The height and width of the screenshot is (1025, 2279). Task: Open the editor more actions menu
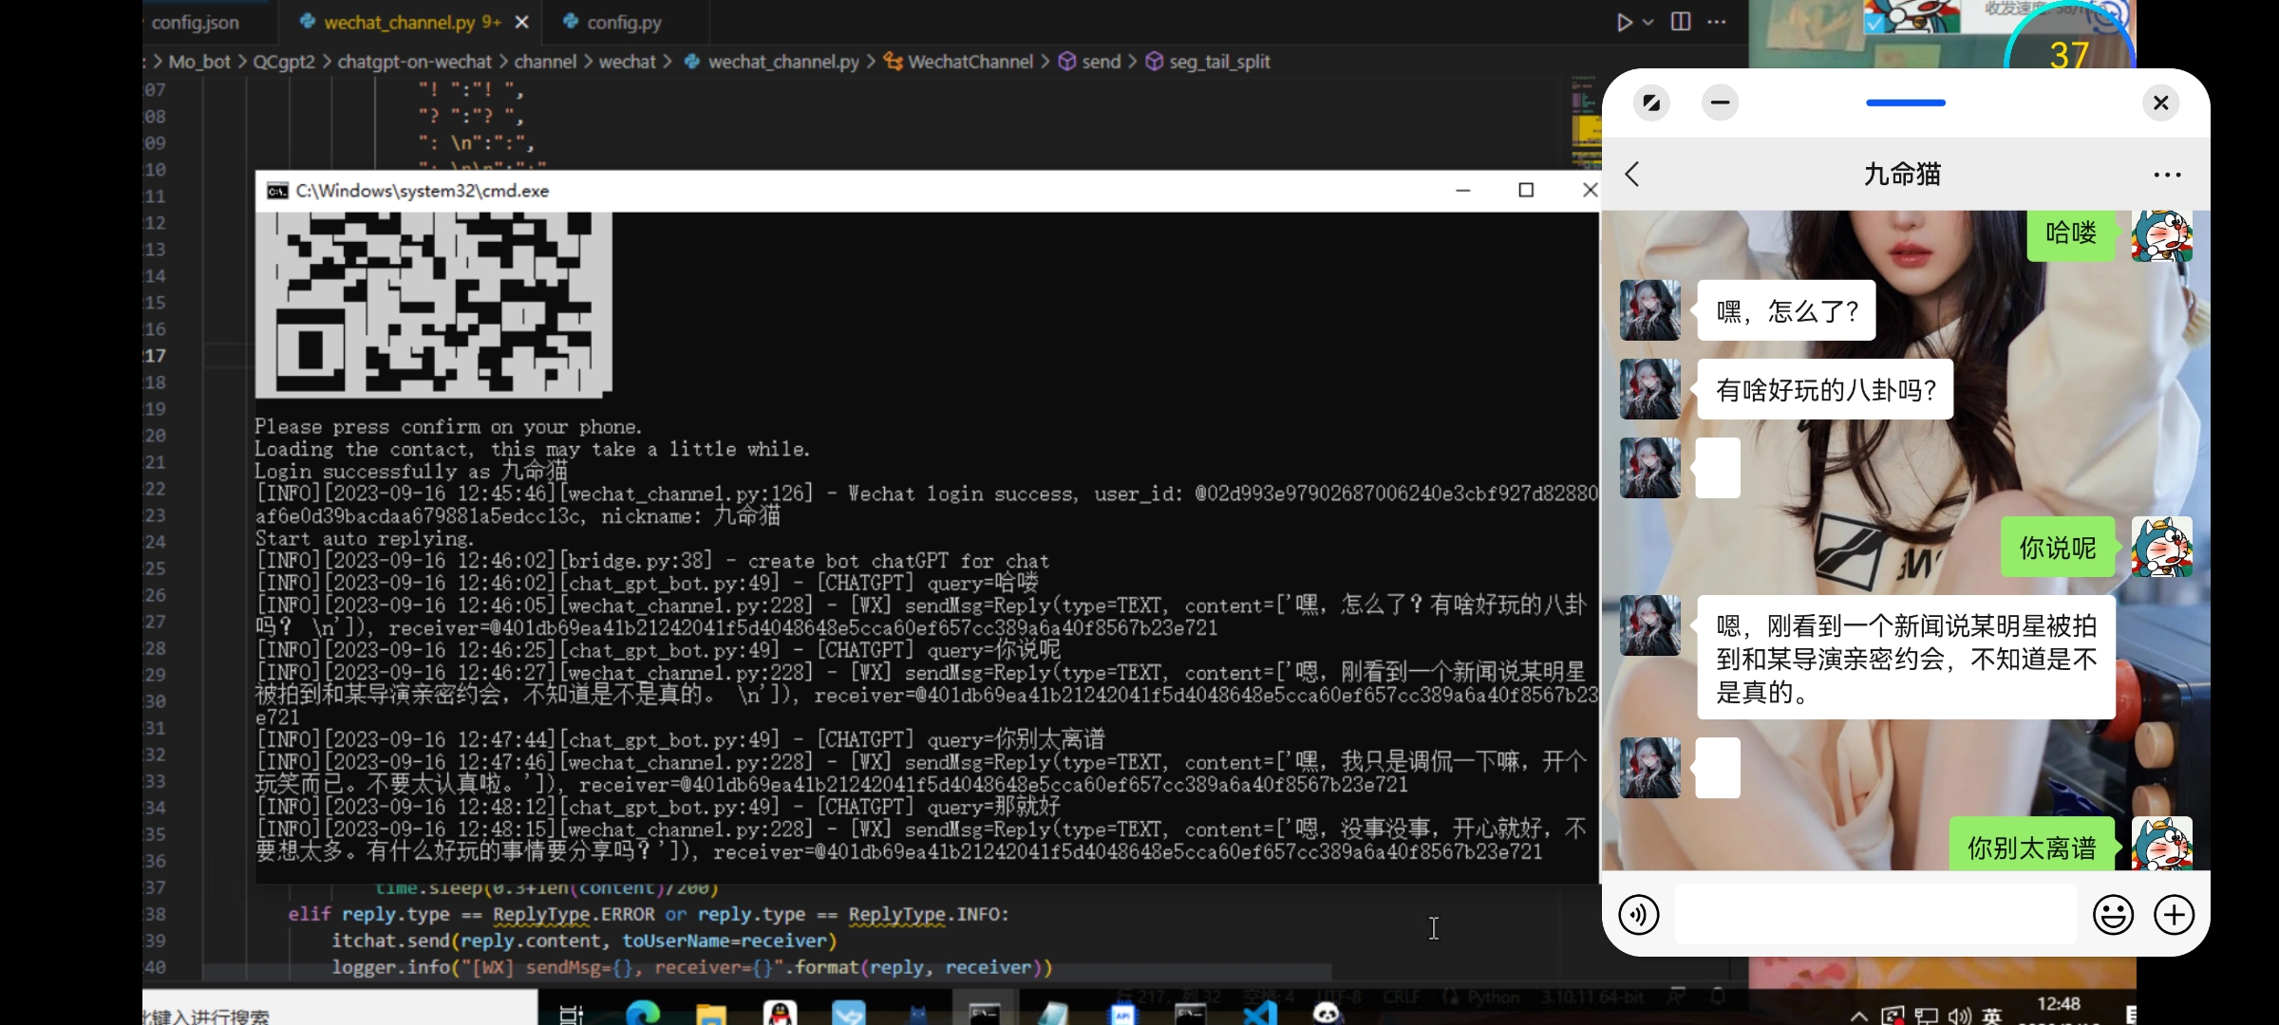[x=1717, y=22]
